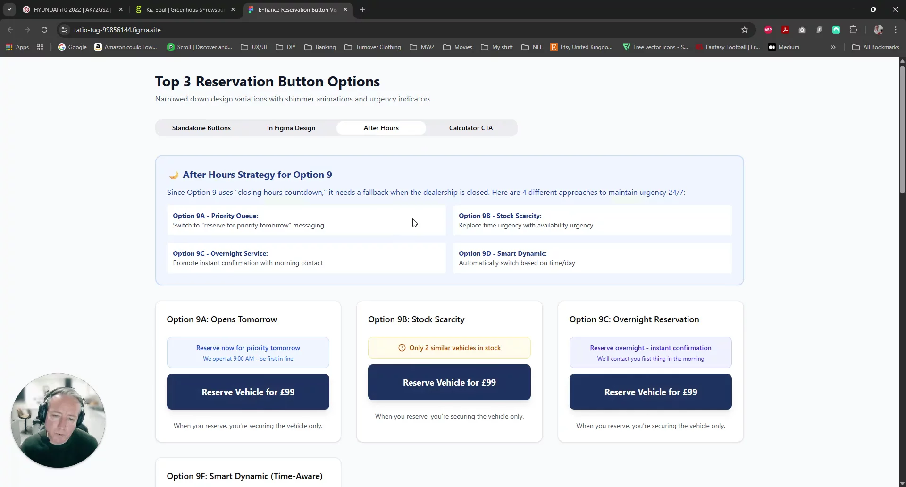Select the In Figma Design option
The height and width of the screenshot is (487, 906).
(291, 128)
